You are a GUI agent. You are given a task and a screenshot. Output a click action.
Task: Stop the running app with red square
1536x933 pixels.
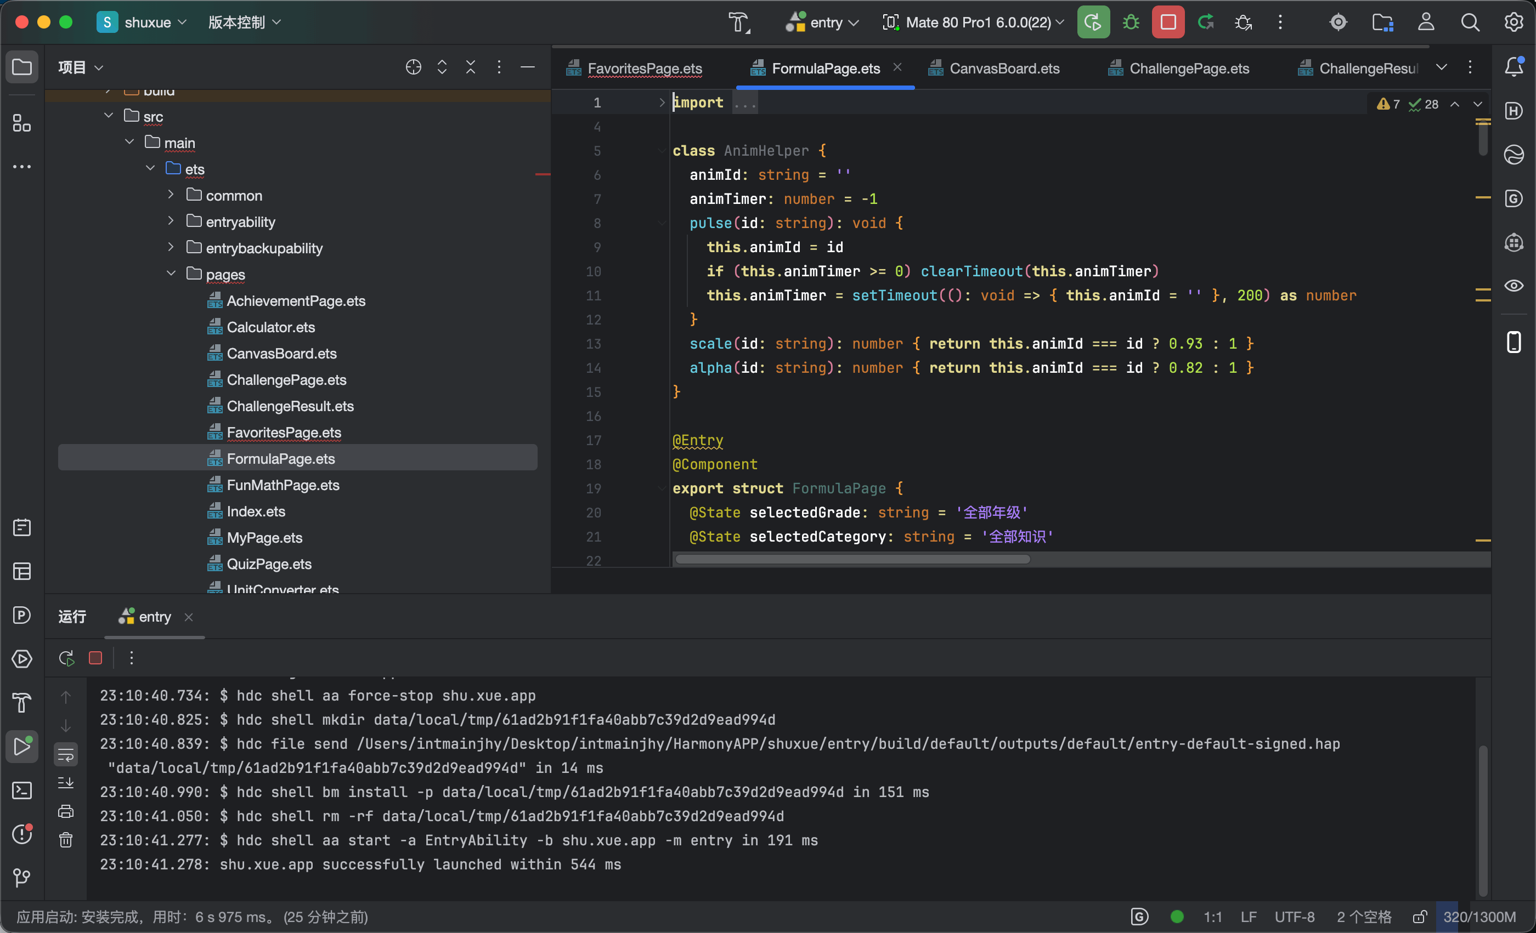pyautogui.click(x=1168, y=22)
